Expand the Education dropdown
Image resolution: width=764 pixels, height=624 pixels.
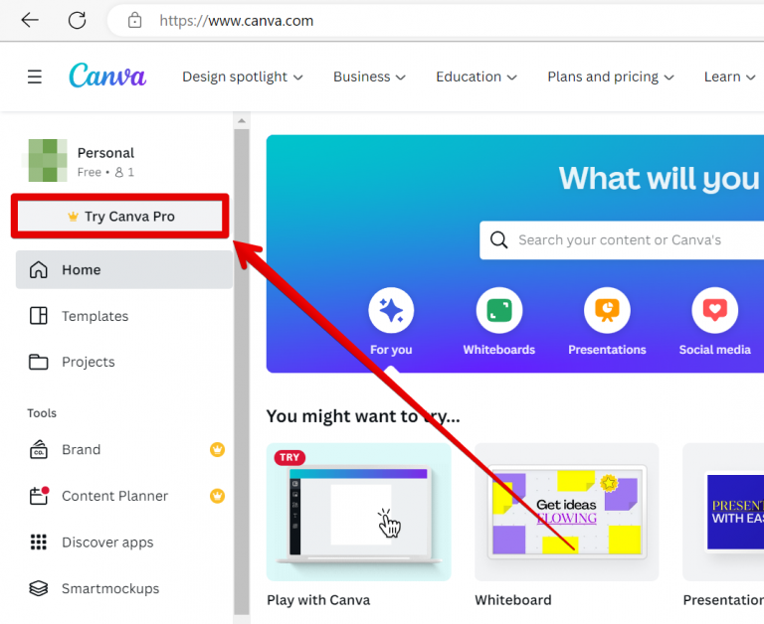[x=477, y=77]
